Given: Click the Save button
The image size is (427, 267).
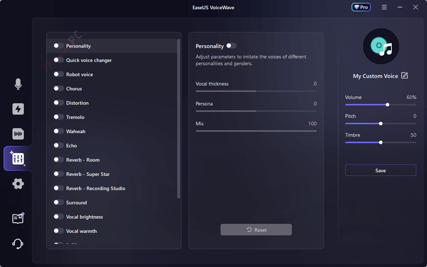Looking at the screenshot, I should (x=381, y=170).
